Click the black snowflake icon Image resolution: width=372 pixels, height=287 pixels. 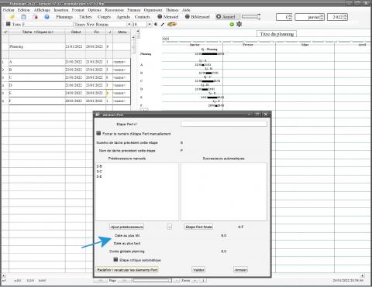[x=239, y=24]
